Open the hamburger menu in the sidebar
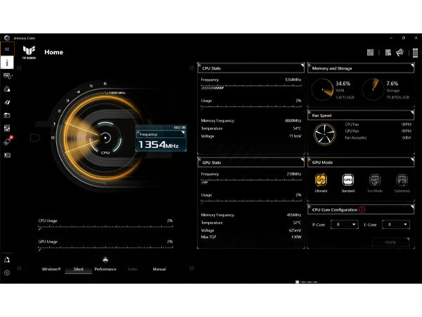This screenshot has height=317, width=422. [7, 49]
